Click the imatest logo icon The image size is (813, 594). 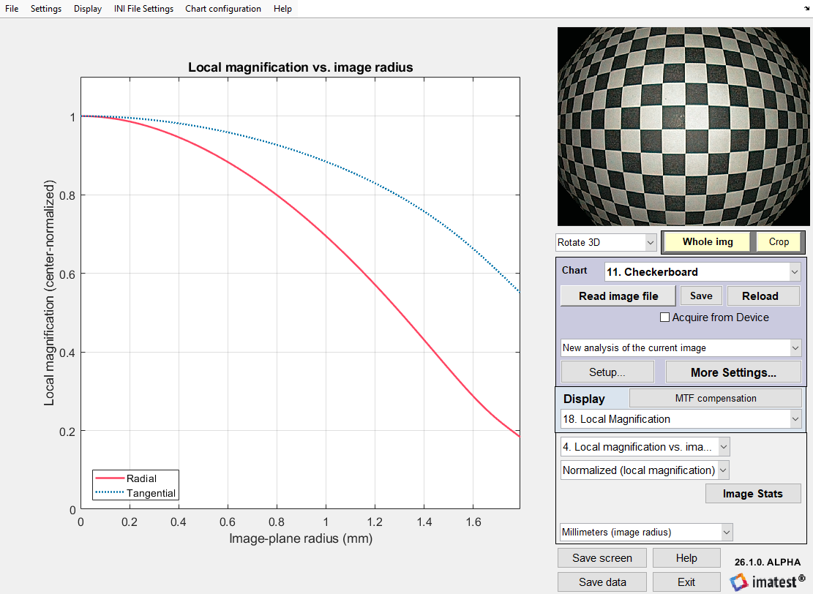[739, 582]
